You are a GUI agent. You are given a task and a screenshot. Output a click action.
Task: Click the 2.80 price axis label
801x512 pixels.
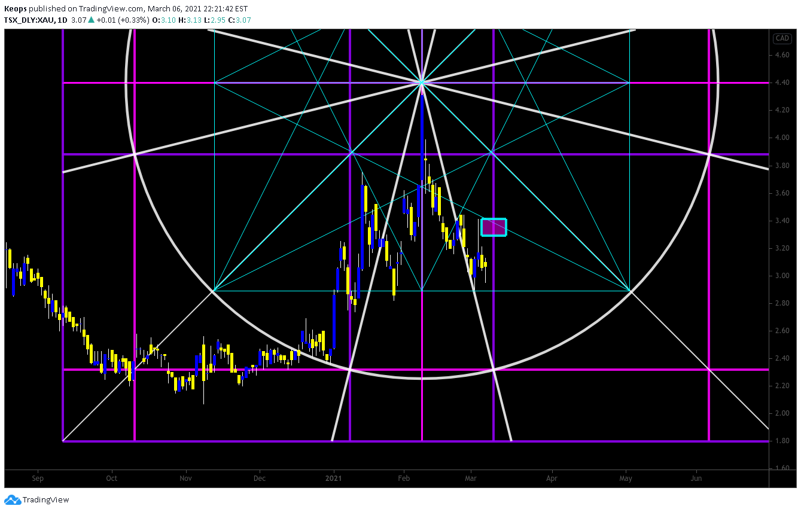pyautogui.click(x=782, y=303)
